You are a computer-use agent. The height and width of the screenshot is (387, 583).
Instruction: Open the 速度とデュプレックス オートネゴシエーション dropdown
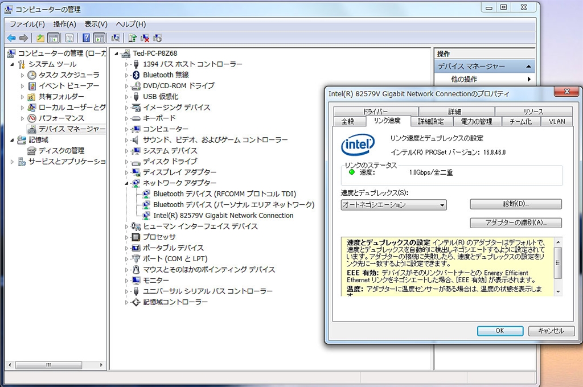(x=394, y=204)
